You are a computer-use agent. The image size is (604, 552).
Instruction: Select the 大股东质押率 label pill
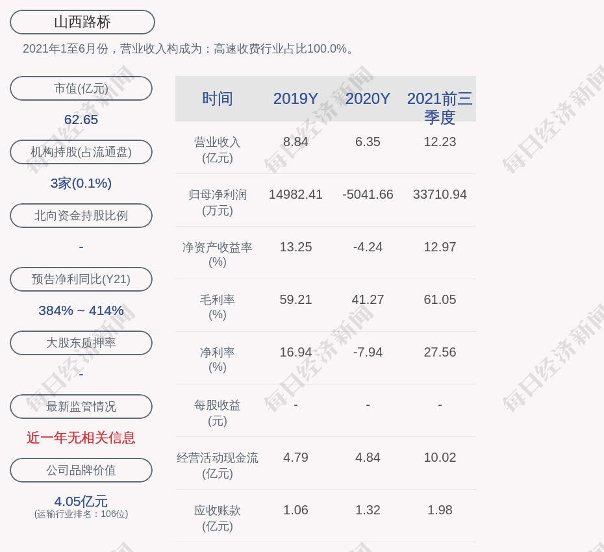tap(81, 342)
